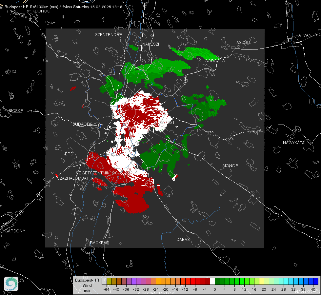Screen dimensions: 321x295
Task: Select the rightmost deep blue legend swatch
Action: point(316,281)
